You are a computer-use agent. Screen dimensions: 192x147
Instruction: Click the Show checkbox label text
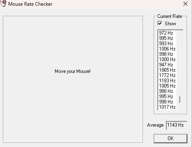point(170,24)
